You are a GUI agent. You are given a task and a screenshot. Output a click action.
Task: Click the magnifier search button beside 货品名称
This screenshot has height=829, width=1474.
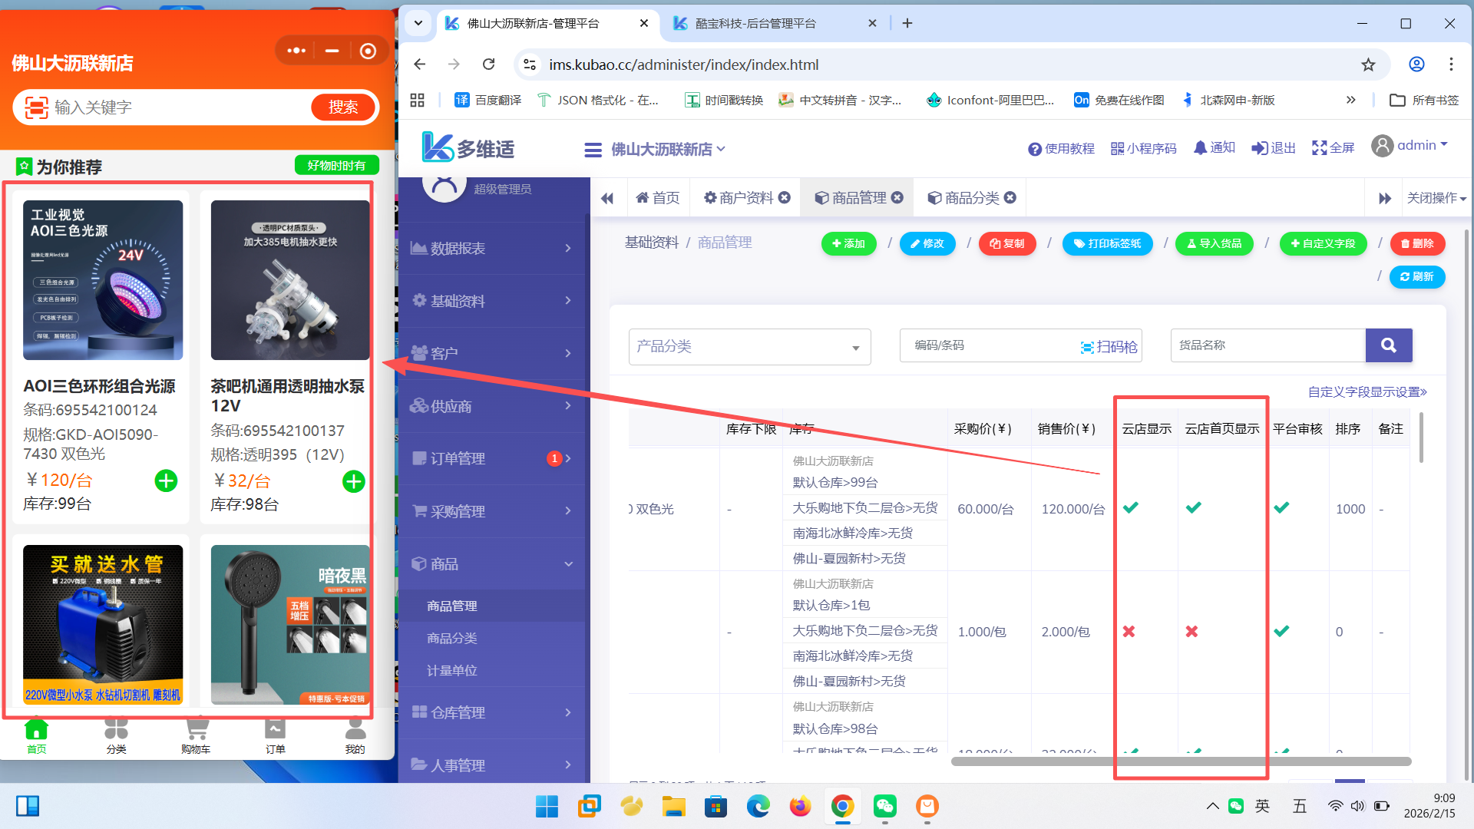click(x=1388, y=345)
